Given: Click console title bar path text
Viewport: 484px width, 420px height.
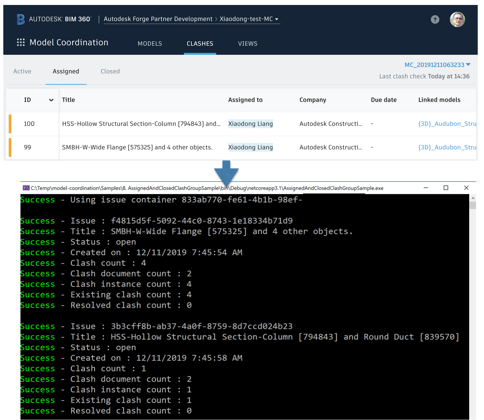Looking at the screenshot, I should [x=207, y=188].
